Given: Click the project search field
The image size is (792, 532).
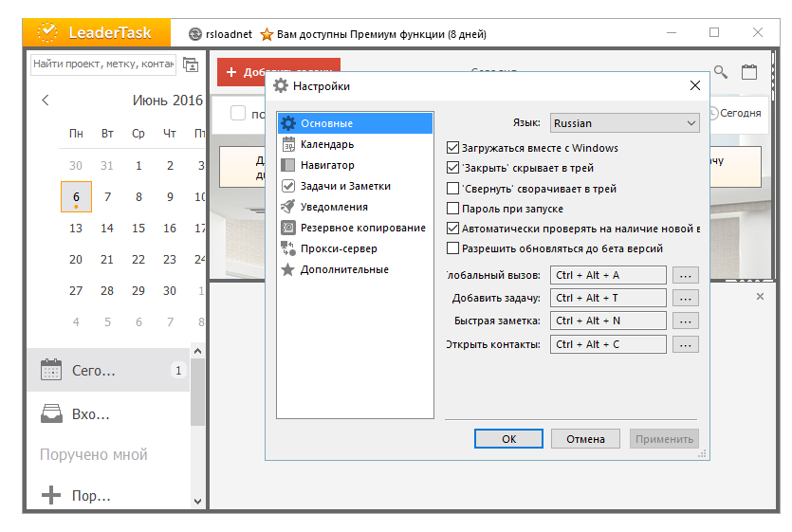Looking at the screenshot, I should [103, 64].
